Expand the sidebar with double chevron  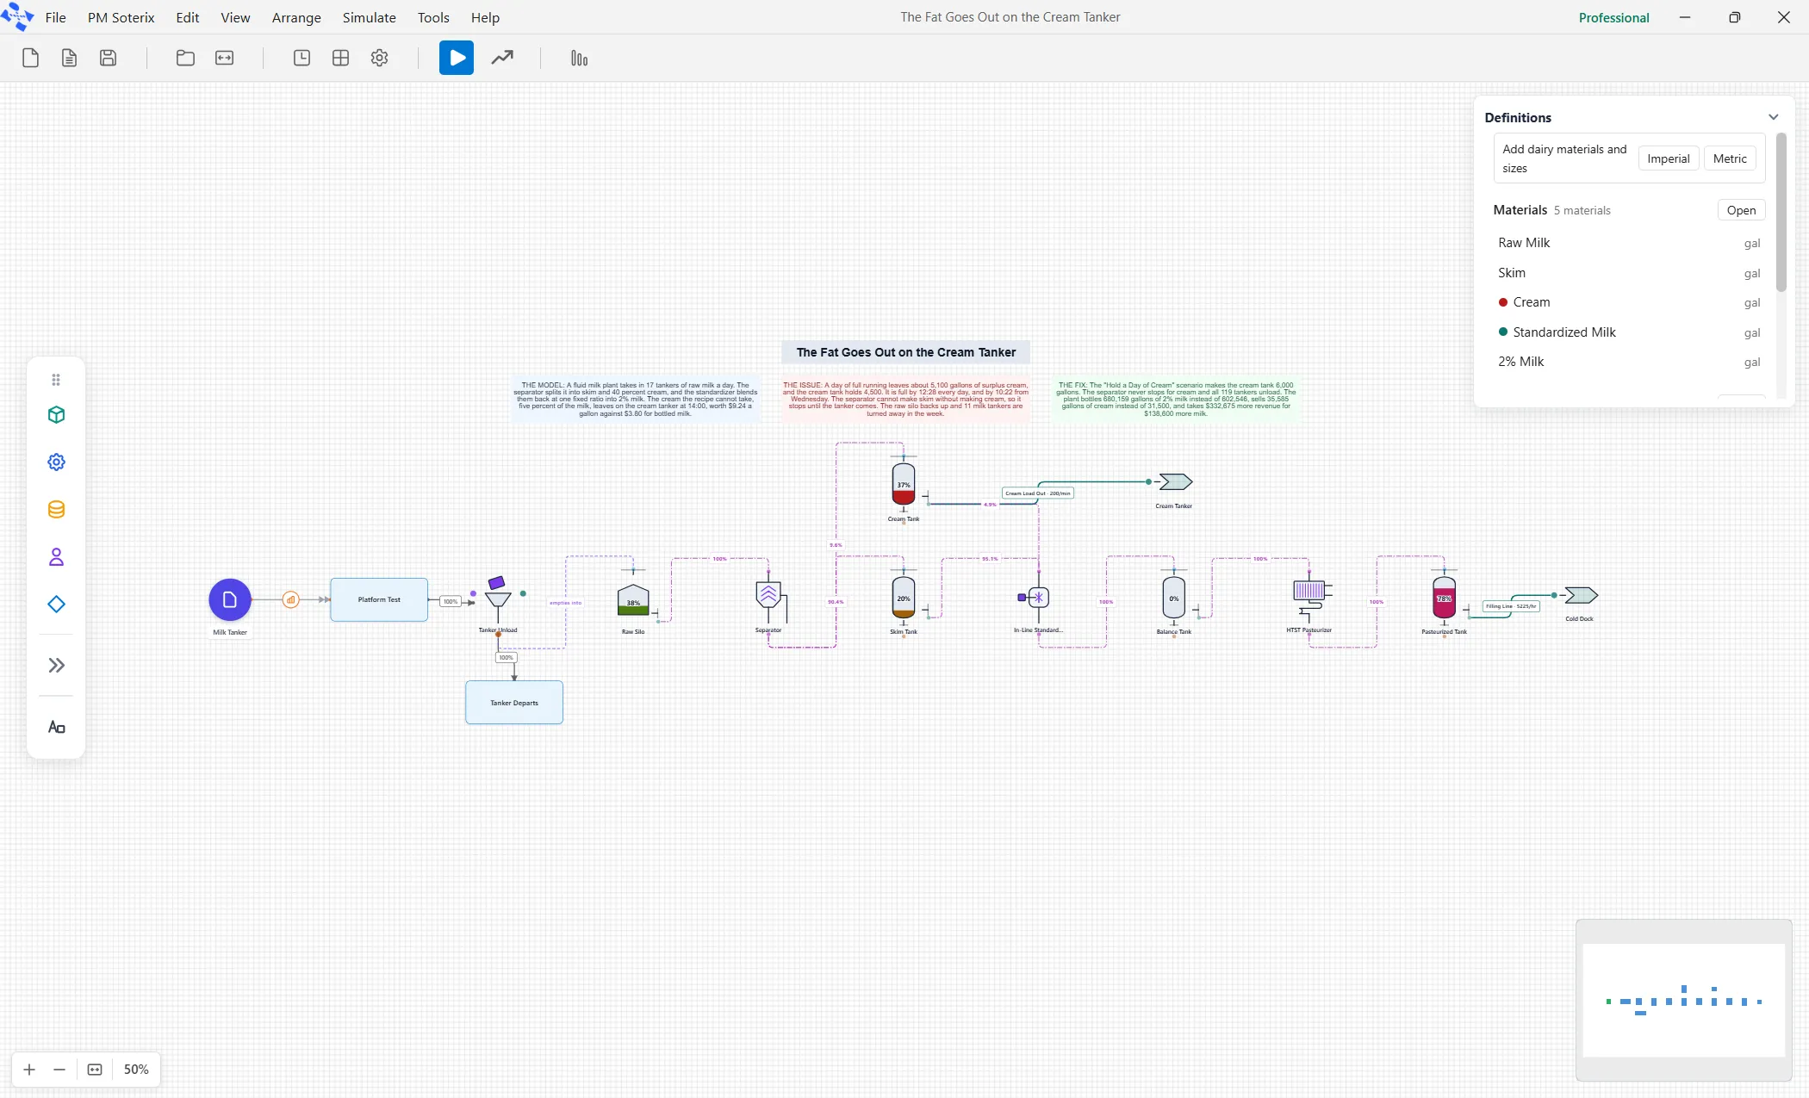click(56, 666)
